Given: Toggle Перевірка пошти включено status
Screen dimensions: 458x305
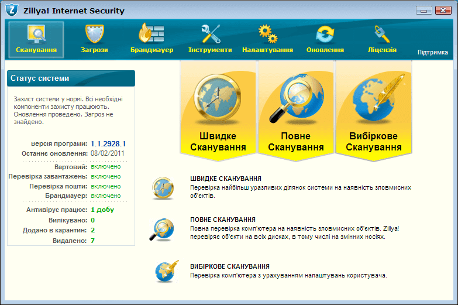Looking at the screenshot, I should [106, 187].
